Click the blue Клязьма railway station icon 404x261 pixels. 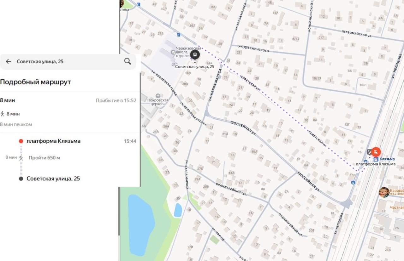376,159
